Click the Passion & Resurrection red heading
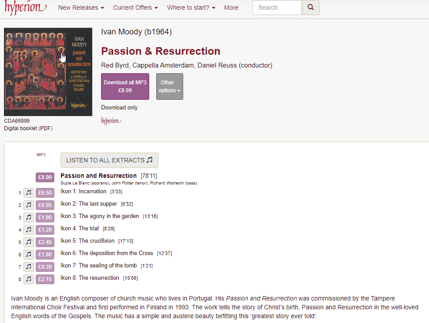Screen dimensions: 429x323 pyautogui.click(x=161, y=51)
